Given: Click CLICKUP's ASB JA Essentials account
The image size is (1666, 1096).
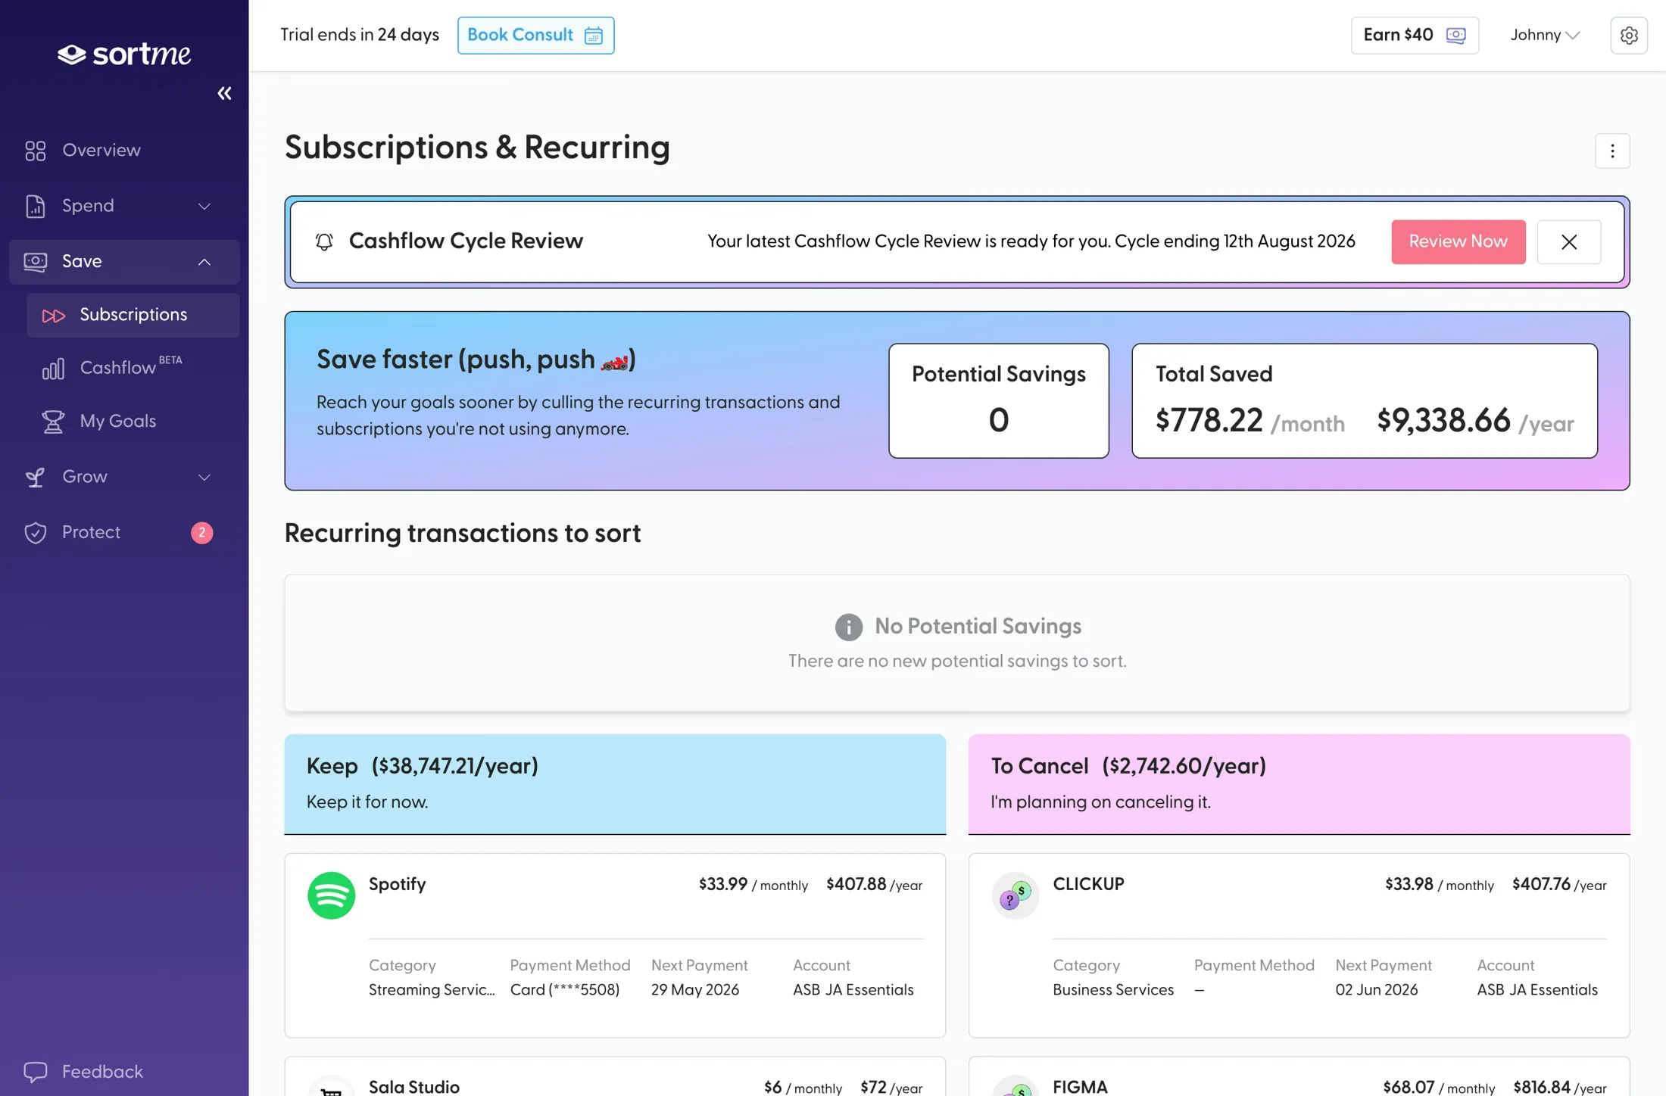Looking at the screenshot, I should (1537, 990).
